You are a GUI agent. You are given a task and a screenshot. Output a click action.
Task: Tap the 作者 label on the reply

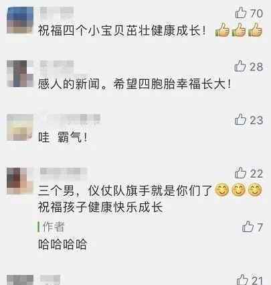(54, 227)
